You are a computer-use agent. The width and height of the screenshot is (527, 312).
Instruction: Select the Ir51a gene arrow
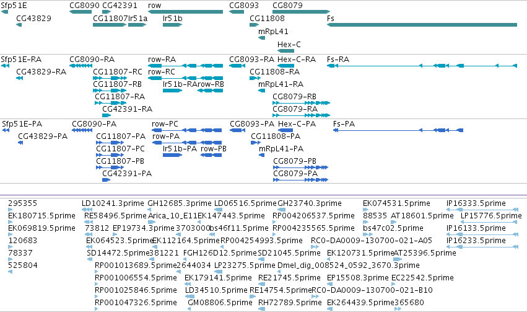[137, 25]
